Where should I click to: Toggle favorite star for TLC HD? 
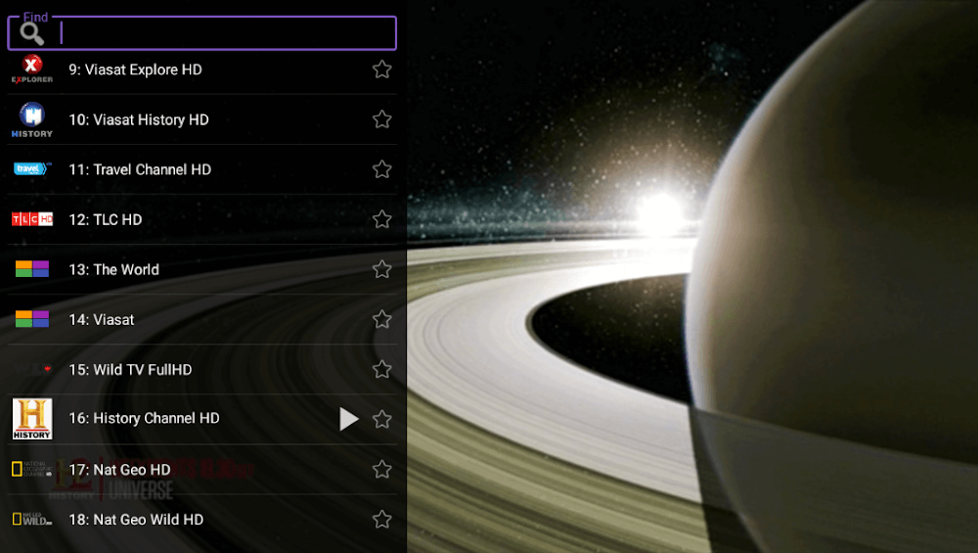pyautogui.click(x=382, y=219)
